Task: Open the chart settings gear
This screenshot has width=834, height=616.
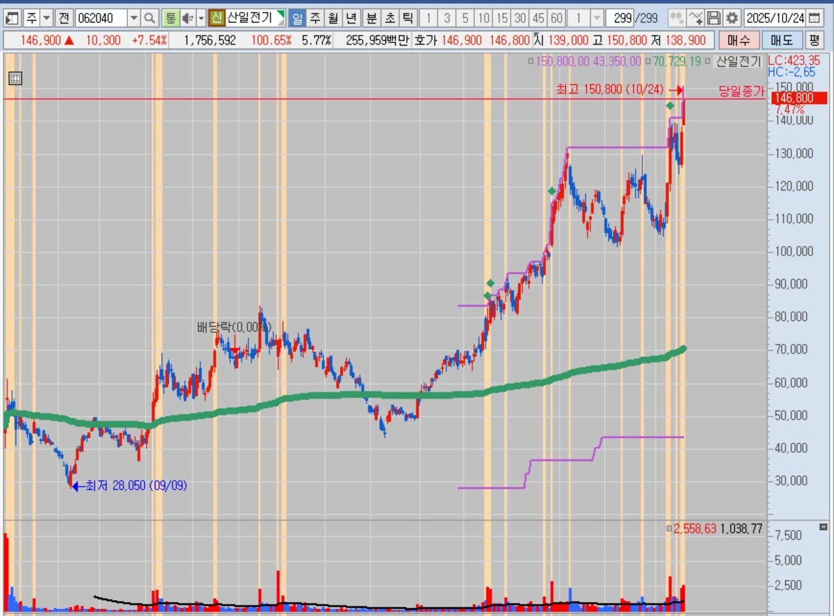Action: 732,18
